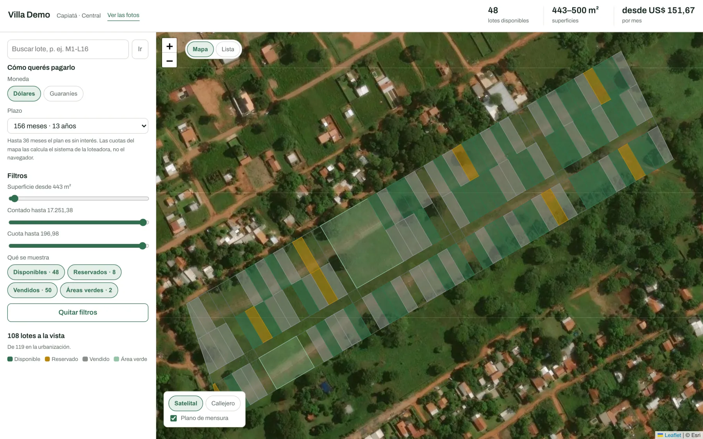The height and width of the screenshot is (439, 703).
Task: Select Dólares currency
Action: [x=24, y=94]
